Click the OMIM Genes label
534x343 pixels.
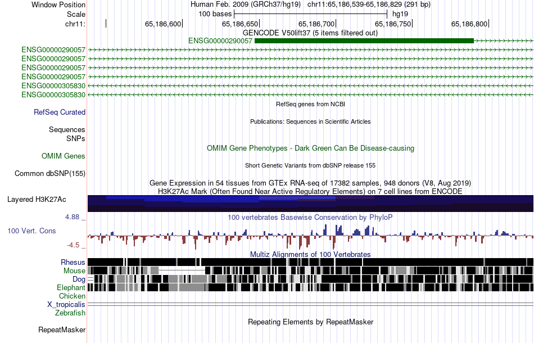64,156
